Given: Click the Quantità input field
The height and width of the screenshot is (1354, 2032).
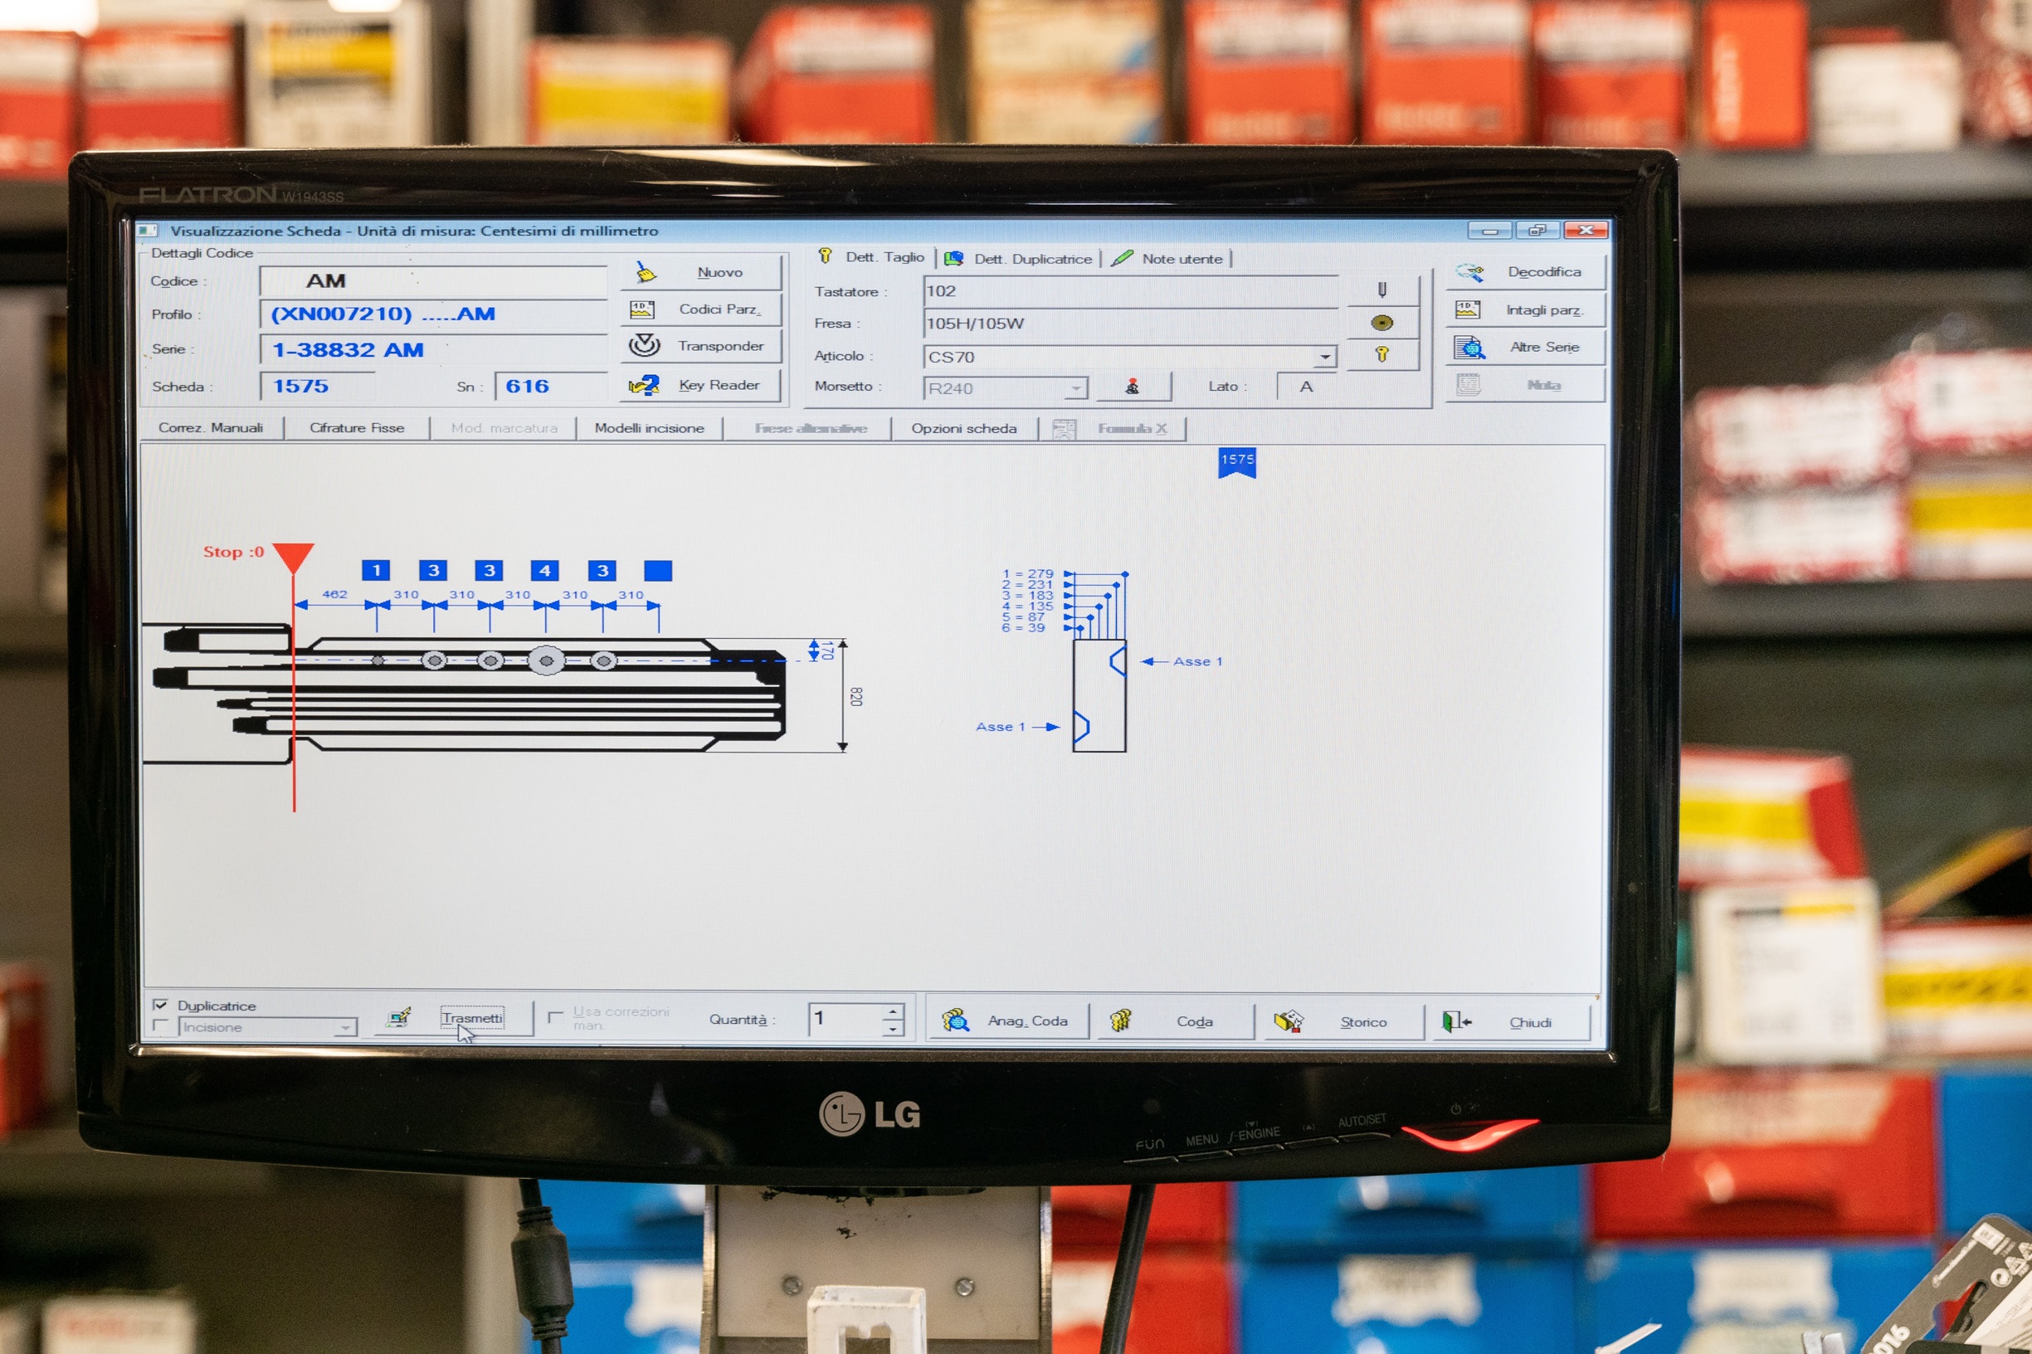Looking at the screenshot, I should coord(846,1019).
